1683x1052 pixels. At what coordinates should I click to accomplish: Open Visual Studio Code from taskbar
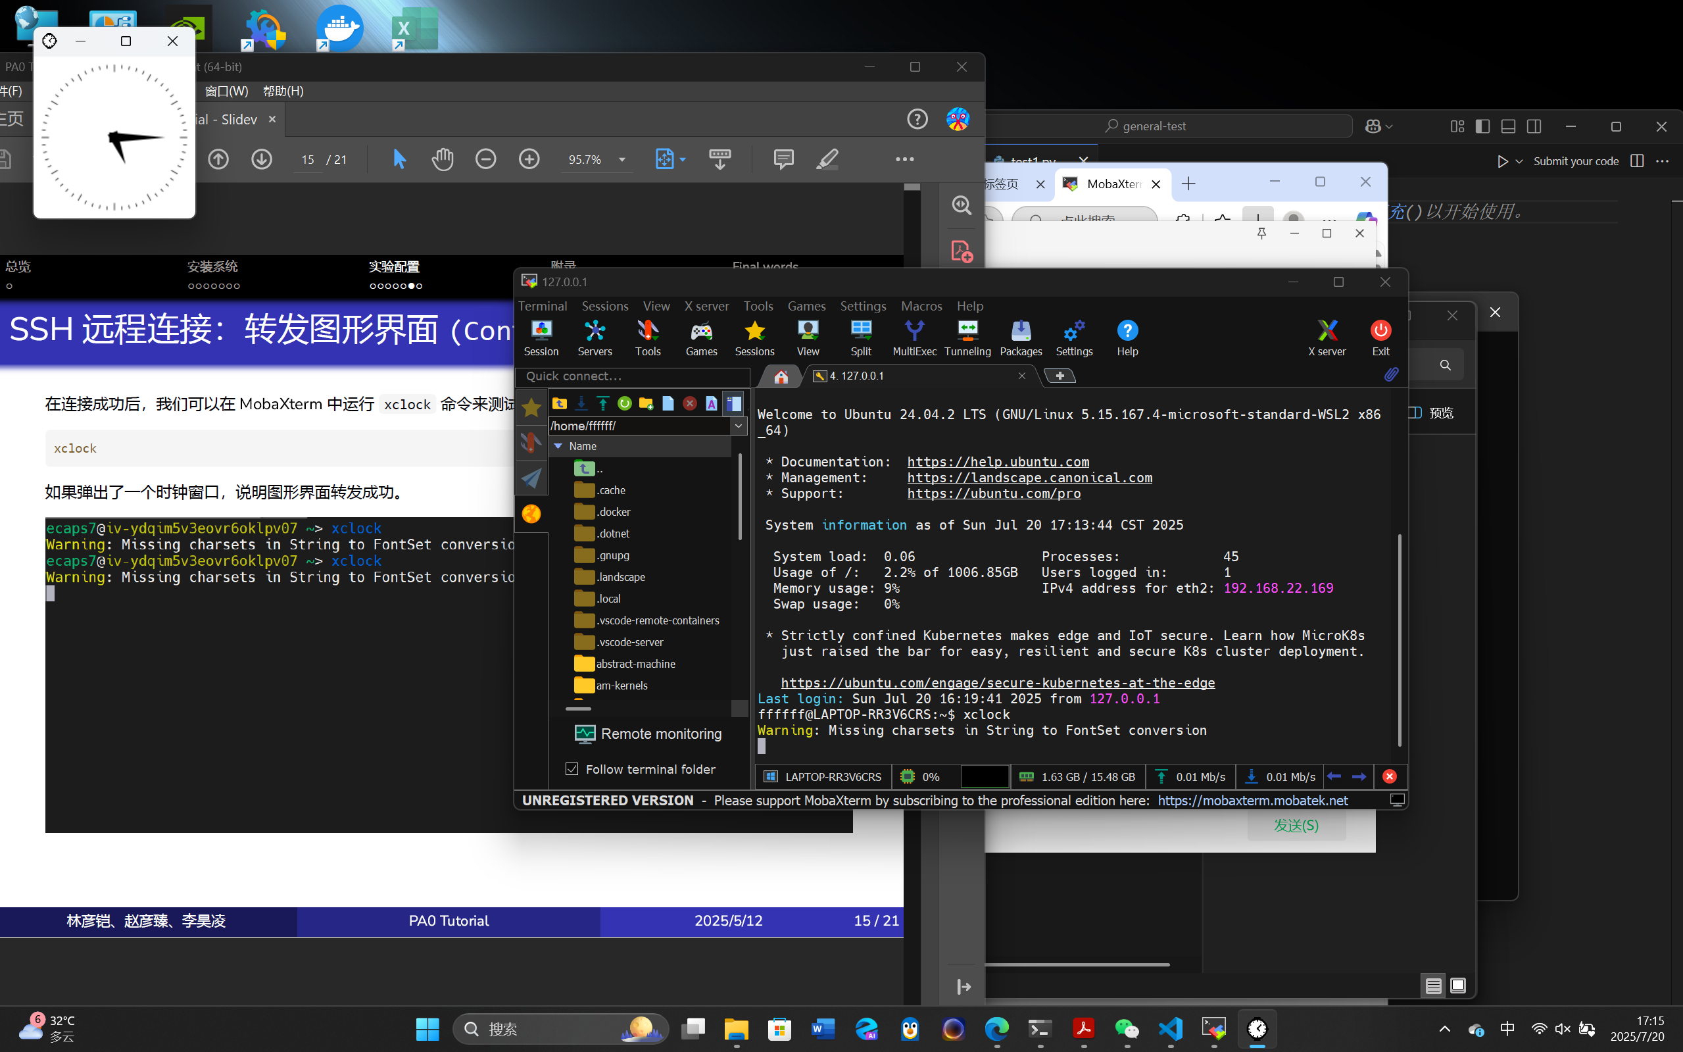tap(1171, 1028)
